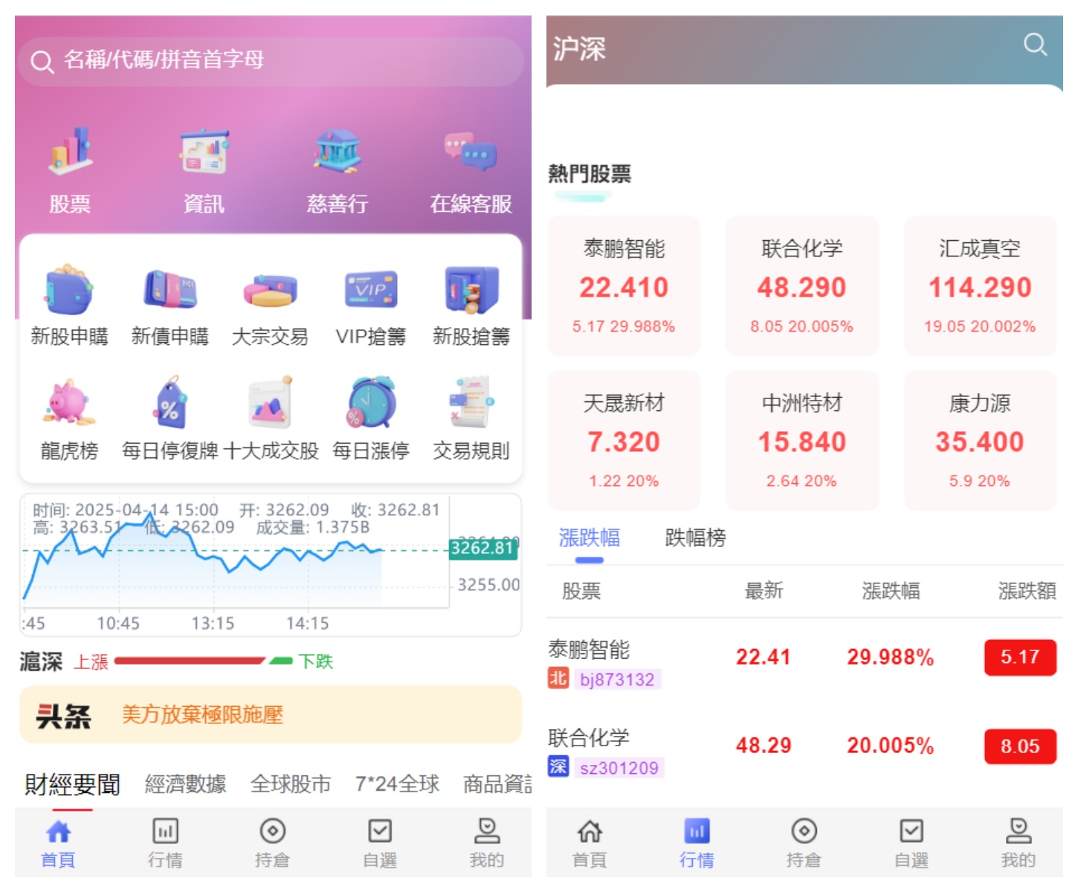Open the 大宗交易 block trade icon
Viewport: 1078px width, 892px height.
point(271,306)
